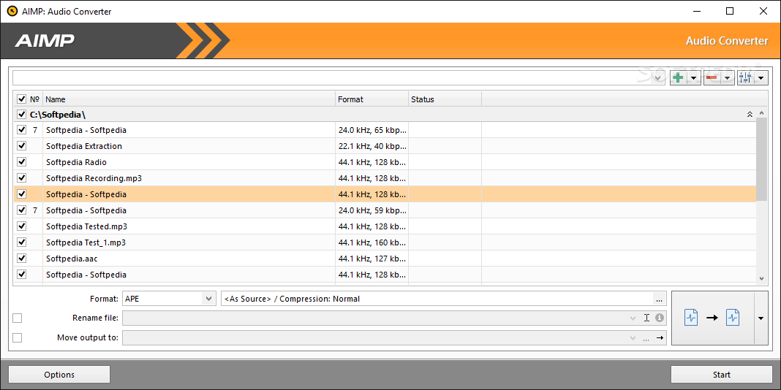Open the Rename file pattern dropdown arrow
The width and height of the screenshot is (781, 390).
click(x=633, y=318)
